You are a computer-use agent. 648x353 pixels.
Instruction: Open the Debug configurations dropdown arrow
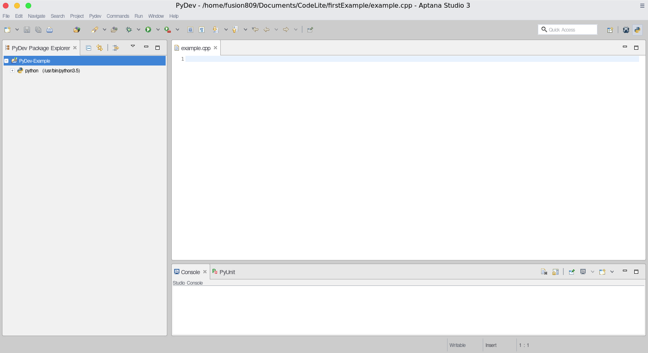(139, 30)
